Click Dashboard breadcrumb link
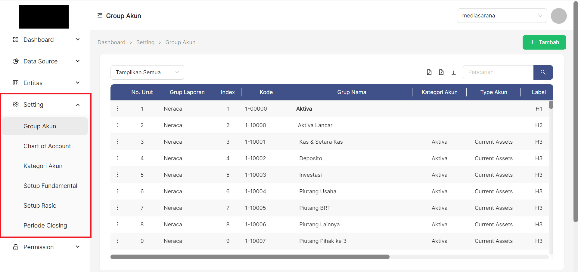Screen dimensions: 578x272 tap(111, 42)
